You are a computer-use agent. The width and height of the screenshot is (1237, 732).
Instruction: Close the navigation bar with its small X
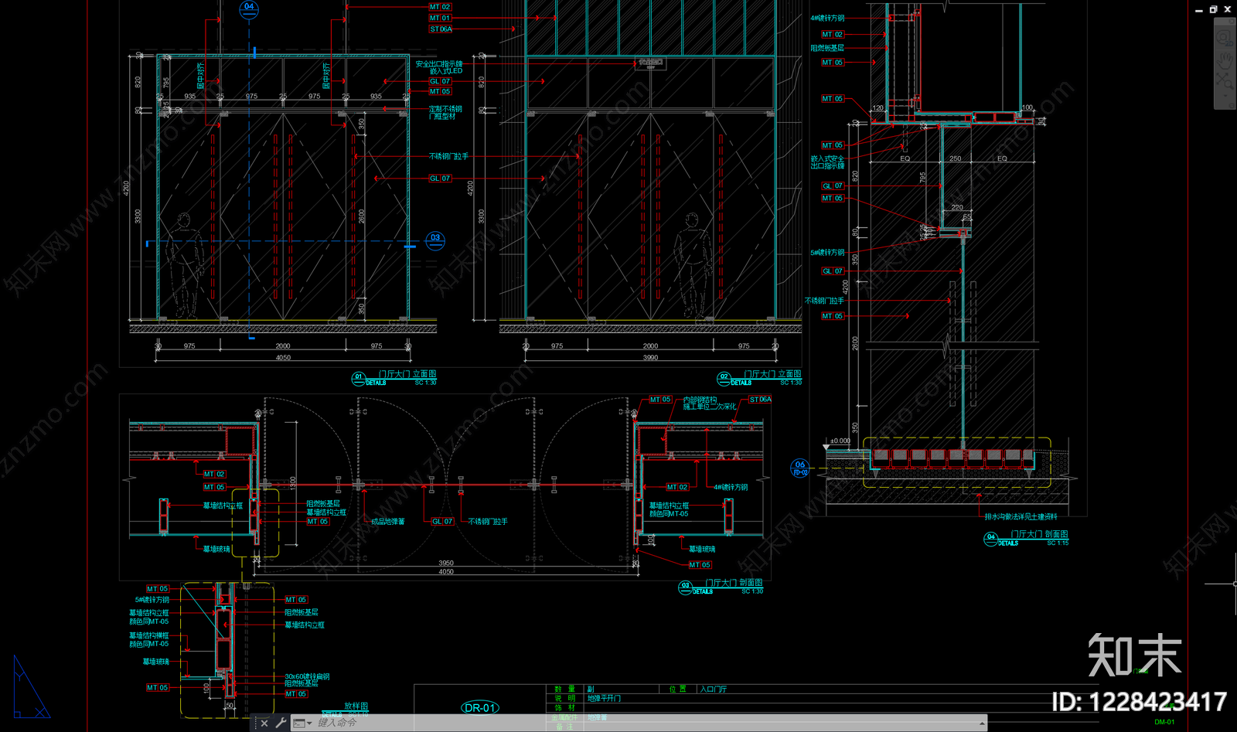point(1232,22)
